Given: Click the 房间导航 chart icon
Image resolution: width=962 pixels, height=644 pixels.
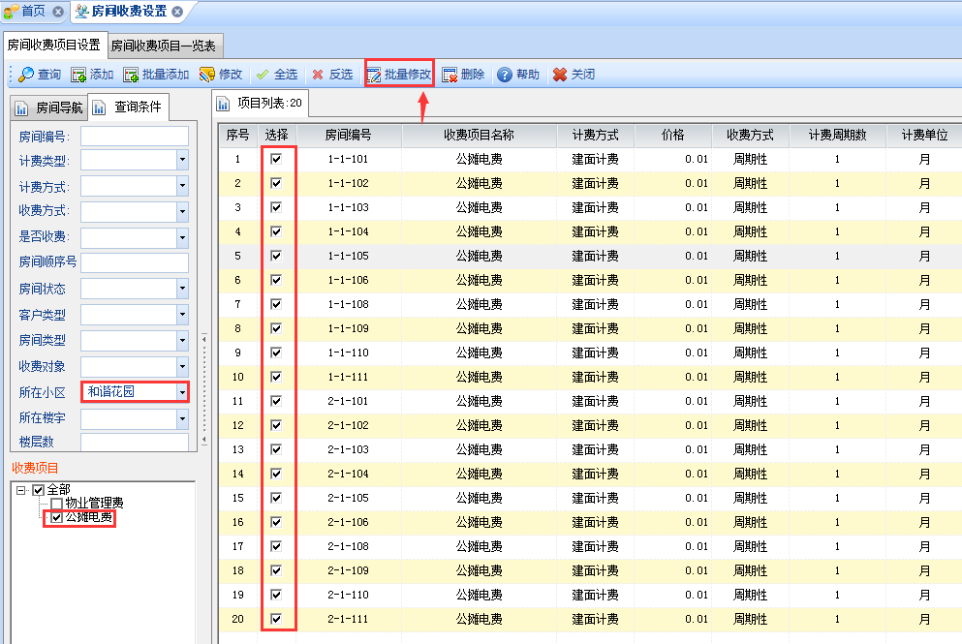Looking at the screenshot, I should 21,108.
